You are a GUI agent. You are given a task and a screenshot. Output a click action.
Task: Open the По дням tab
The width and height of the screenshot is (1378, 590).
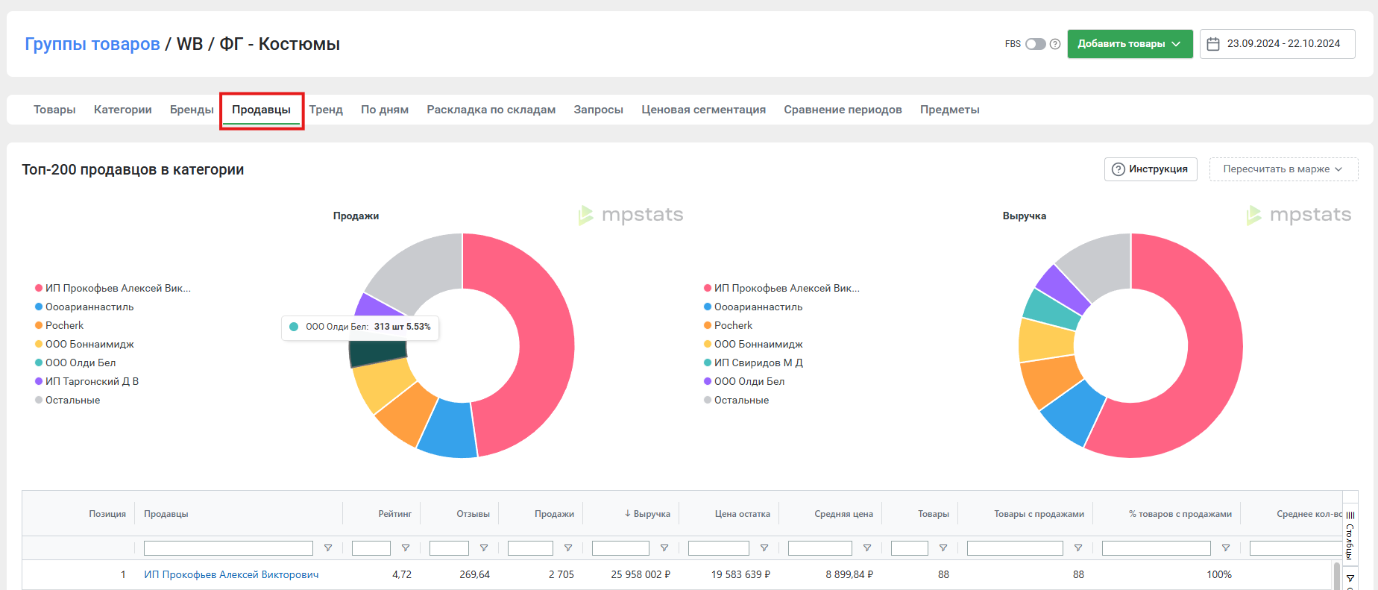click(385, 110)
